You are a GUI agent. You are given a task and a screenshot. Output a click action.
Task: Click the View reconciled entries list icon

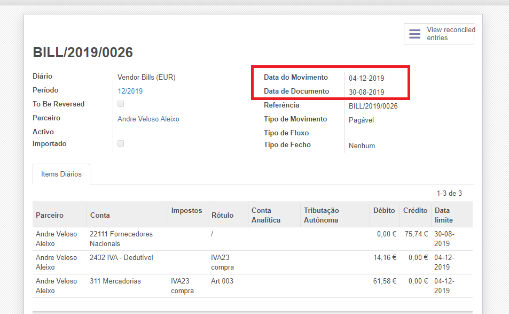pos(414,34)
